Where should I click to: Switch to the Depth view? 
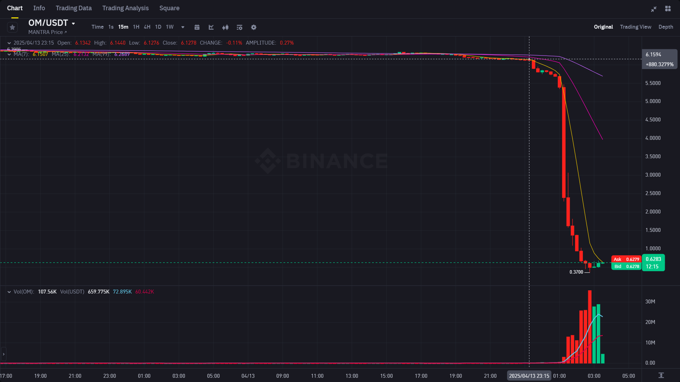point(665,27)
